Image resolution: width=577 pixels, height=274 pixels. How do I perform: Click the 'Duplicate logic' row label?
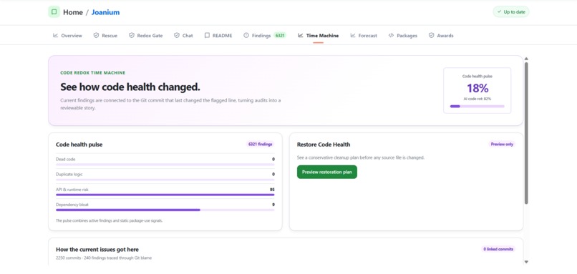[x=69, y=175]
